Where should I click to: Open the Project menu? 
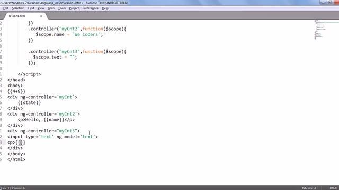pyautogui.click(x=74, y=8)
